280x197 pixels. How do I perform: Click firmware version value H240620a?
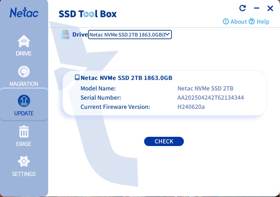coord(191,107)
